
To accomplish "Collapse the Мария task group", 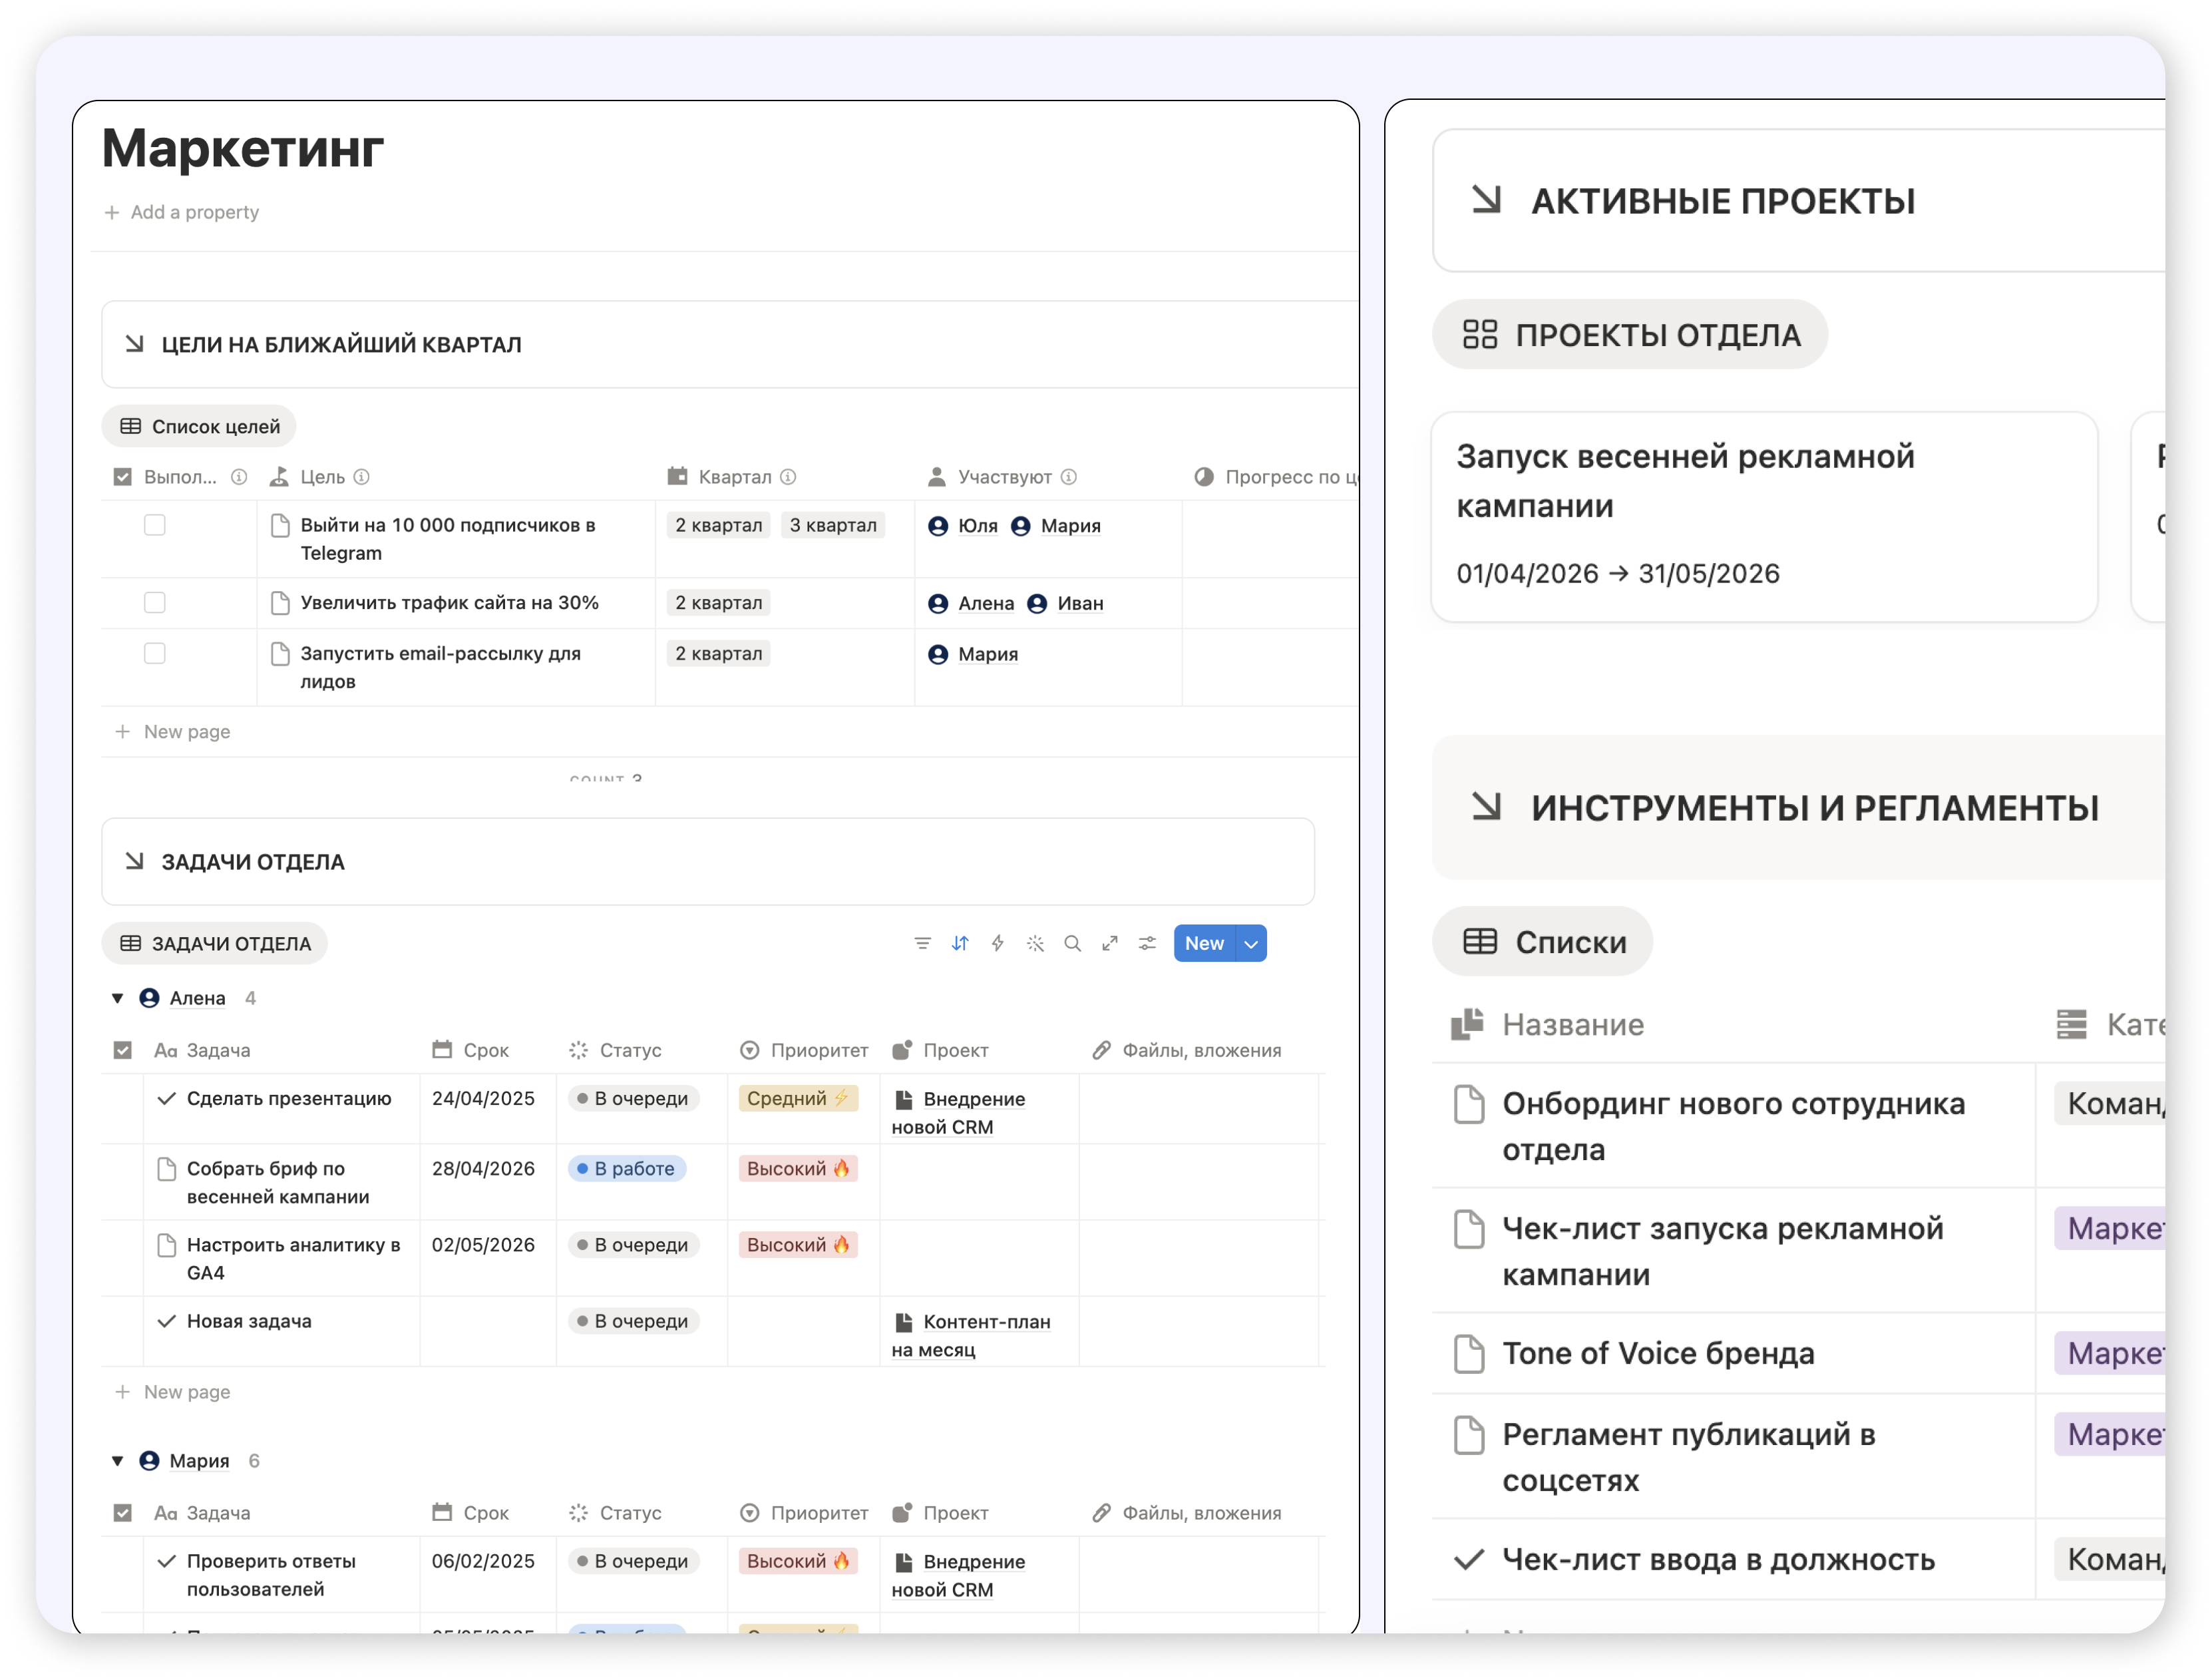I will coord(117,1460).
